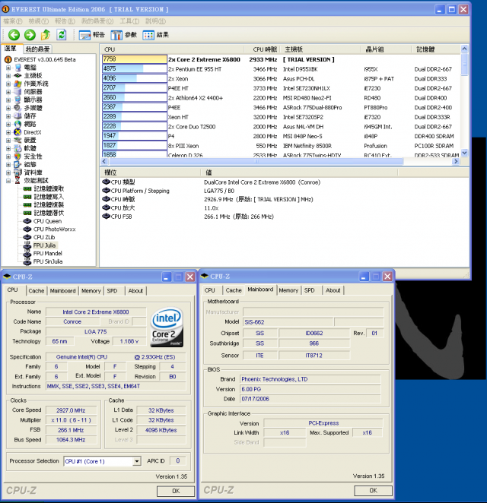Select the 組態 configuration icon in tree

click(18, 164)
